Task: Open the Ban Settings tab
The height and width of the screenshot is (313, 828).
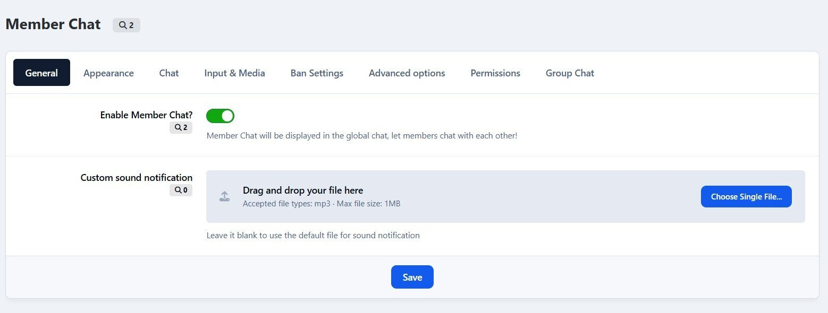Action: click(x=317, y=73)
